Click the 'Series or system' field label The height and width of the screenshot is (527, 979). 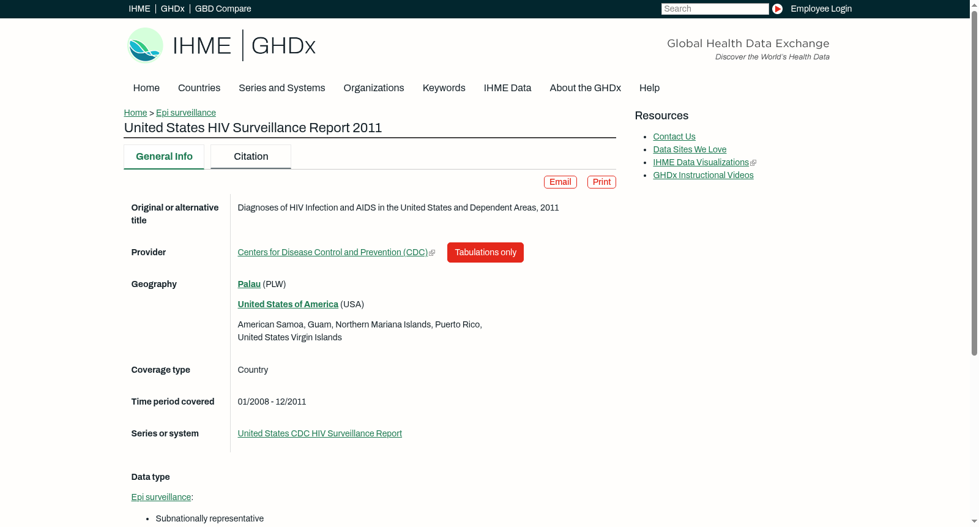point(165,433)
